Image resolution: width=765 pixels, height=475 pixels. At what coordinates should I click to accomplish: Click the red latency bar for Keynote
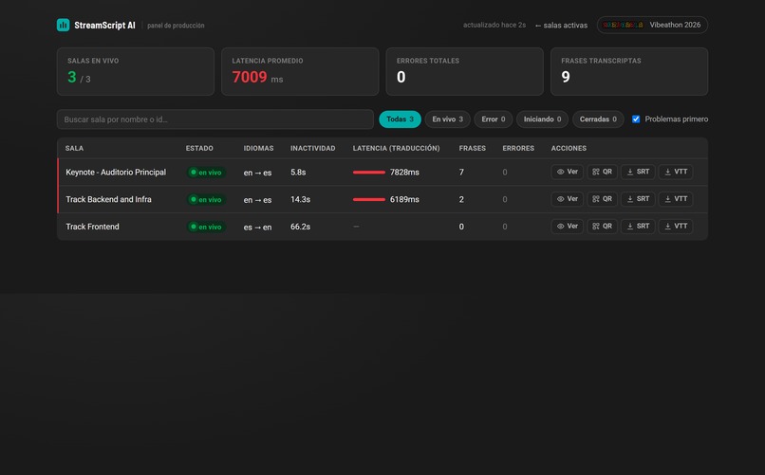[369, 172]
